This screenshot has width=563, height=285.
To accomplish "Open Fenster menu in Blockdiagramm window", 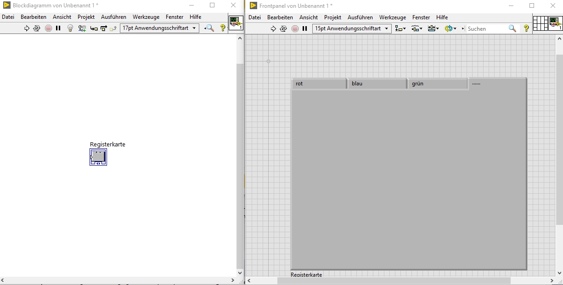I will [175, 17].
